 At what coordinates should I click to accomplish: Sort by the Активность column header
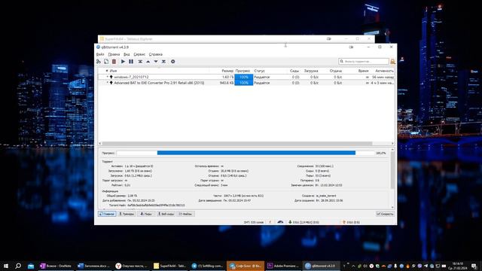click(384, 71)
